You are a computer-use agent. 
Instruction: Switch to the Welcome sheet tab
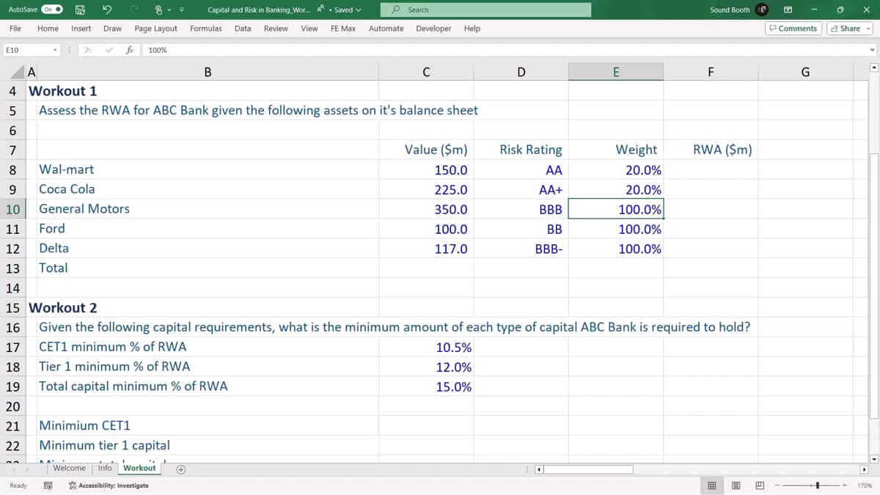tap(69, 468)
